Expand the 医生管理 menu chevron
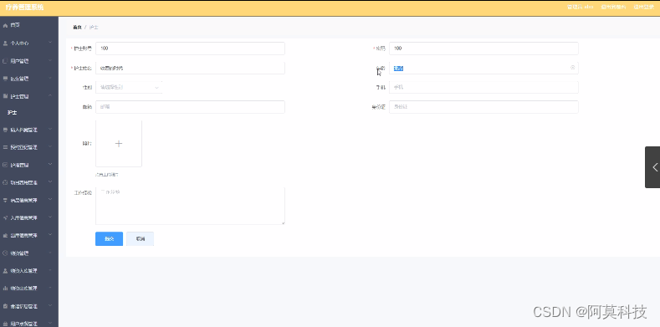This screenshot has height=327, width=660. point(50,79)
